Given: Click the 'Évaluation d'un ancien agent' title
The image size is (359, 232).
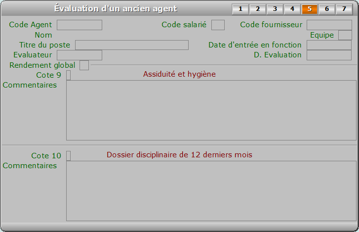Looking at the screenshot, I should click(116, 8).
